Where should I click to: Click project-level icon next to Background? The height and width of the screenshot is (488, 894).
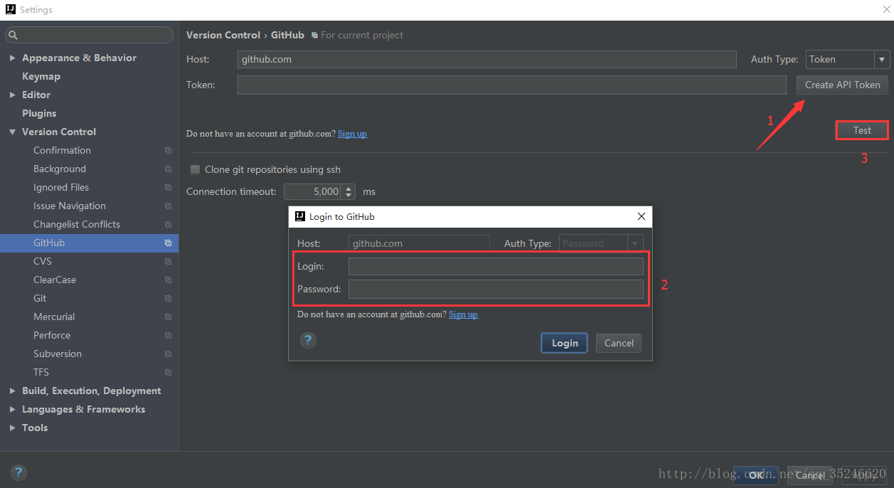coord(168,169)
